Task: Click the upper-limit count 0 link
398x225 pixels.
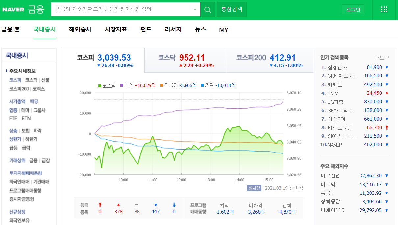Action: click(100, 212)
